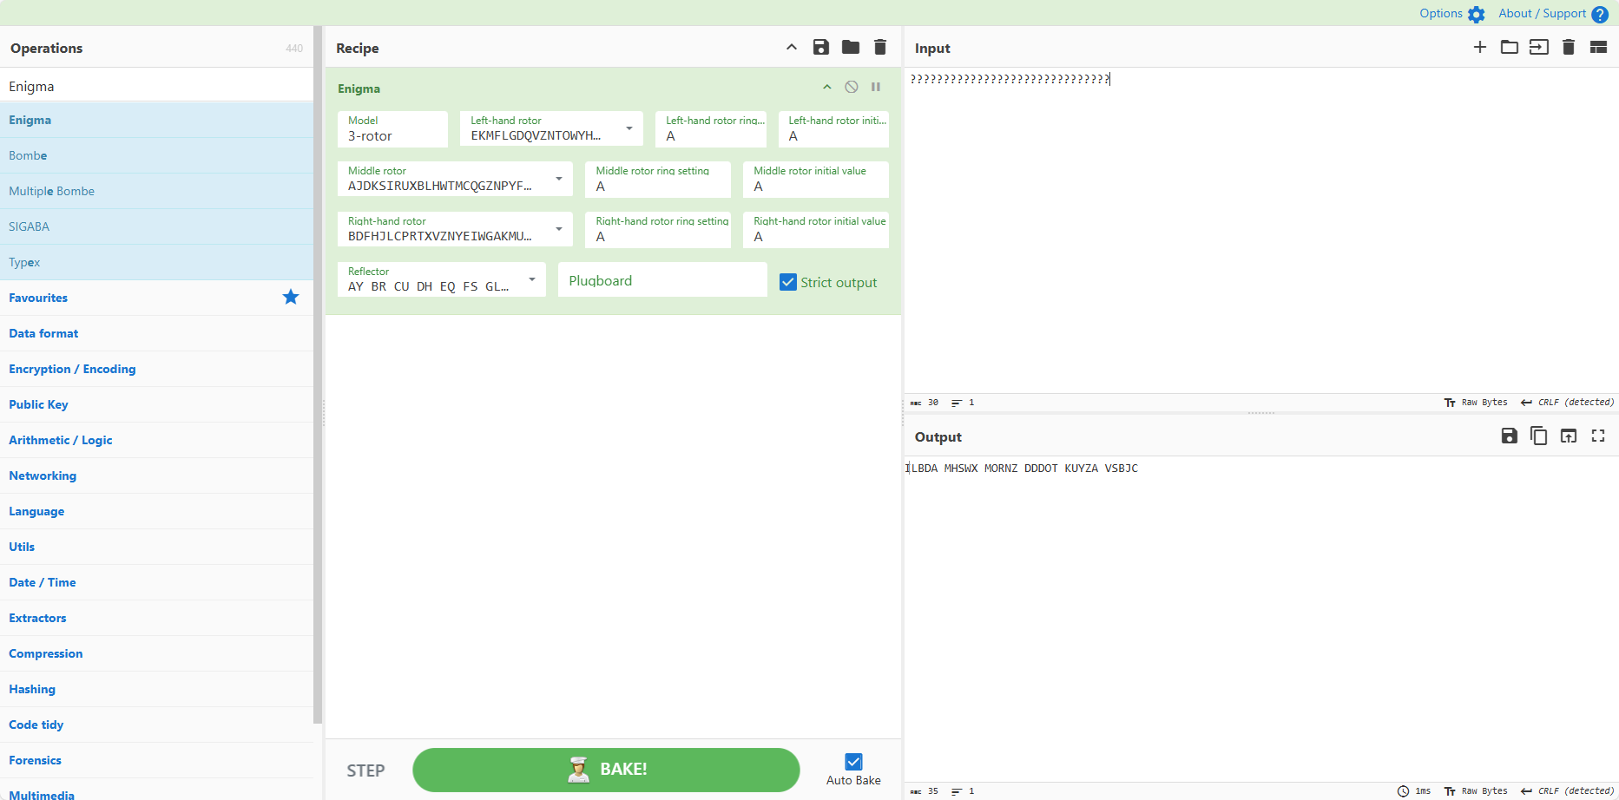Copy output to clipboard
Screen dimensions: 1619x800
click(x=1538, y=436)
